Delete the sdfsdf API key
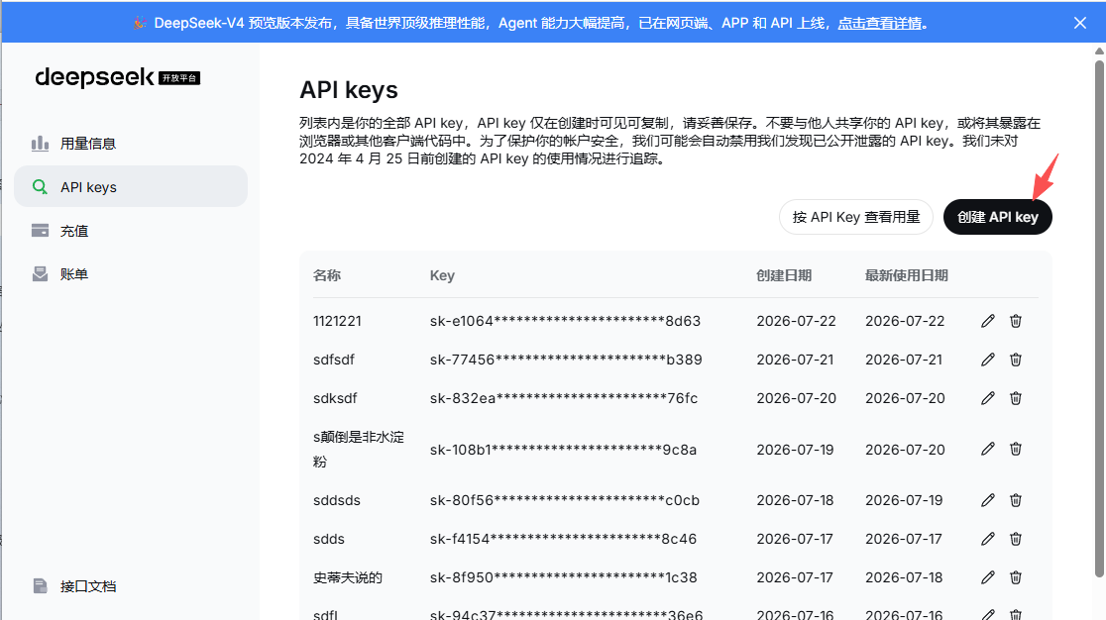The height and width of the screenshot is (620, 1106). tap(1016, 361)
